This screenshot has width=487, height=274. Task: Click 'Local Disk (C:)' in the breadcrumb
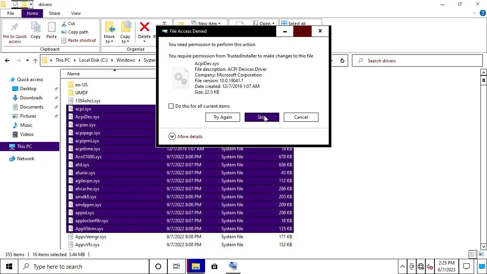(93, 60)
